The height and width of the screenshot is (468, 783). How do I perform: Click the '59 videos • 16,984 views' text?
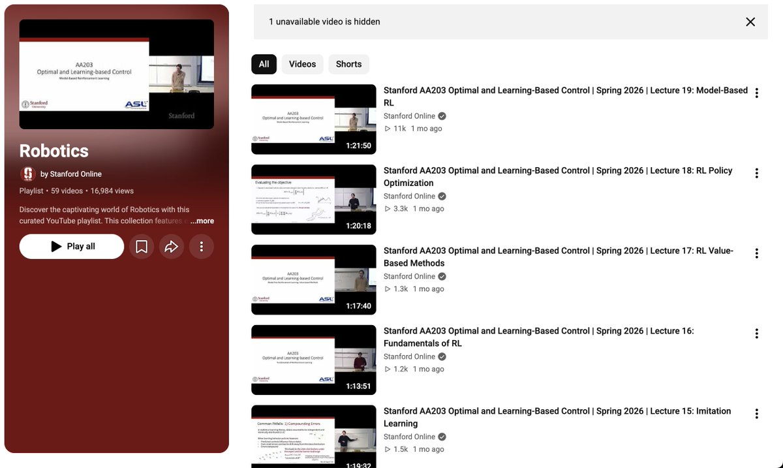pyautogui.click(x=92, y=191)
